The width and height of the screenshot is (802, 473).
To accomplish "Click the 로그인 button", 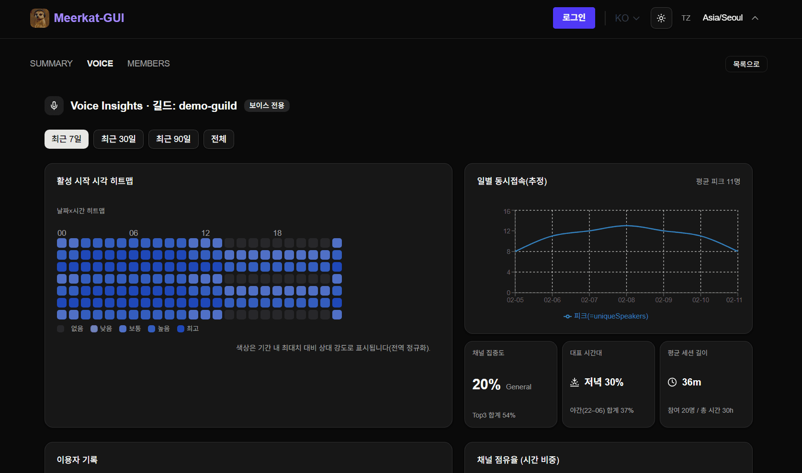I will tap(574, 18).
